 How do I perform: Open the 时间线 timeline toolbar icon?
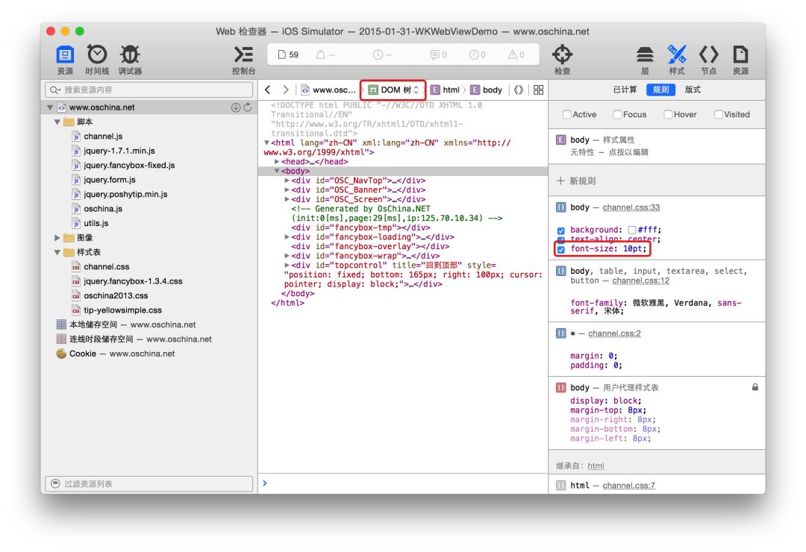coord(97,60)
